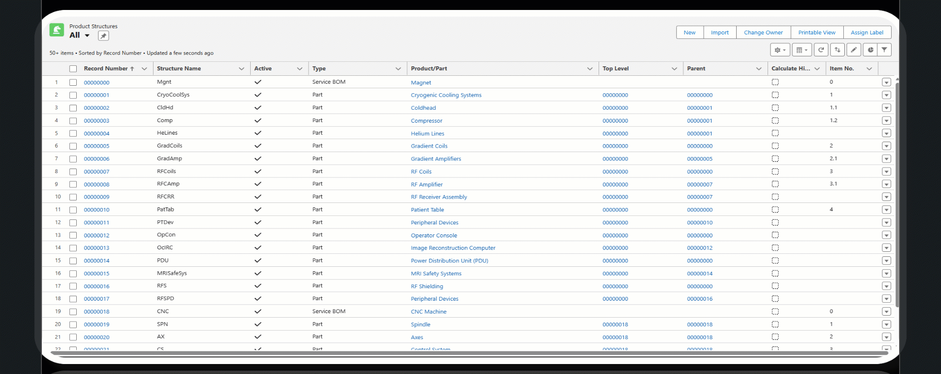Click Assign Label button

click(867, 32)
